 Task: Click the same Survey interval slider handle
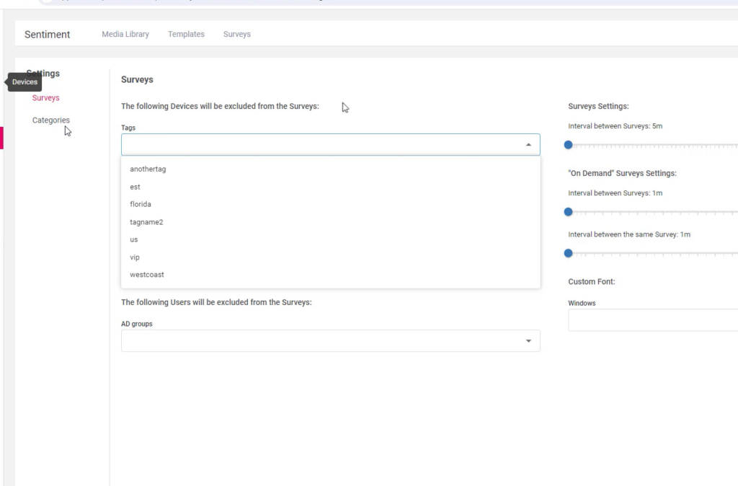568,253
